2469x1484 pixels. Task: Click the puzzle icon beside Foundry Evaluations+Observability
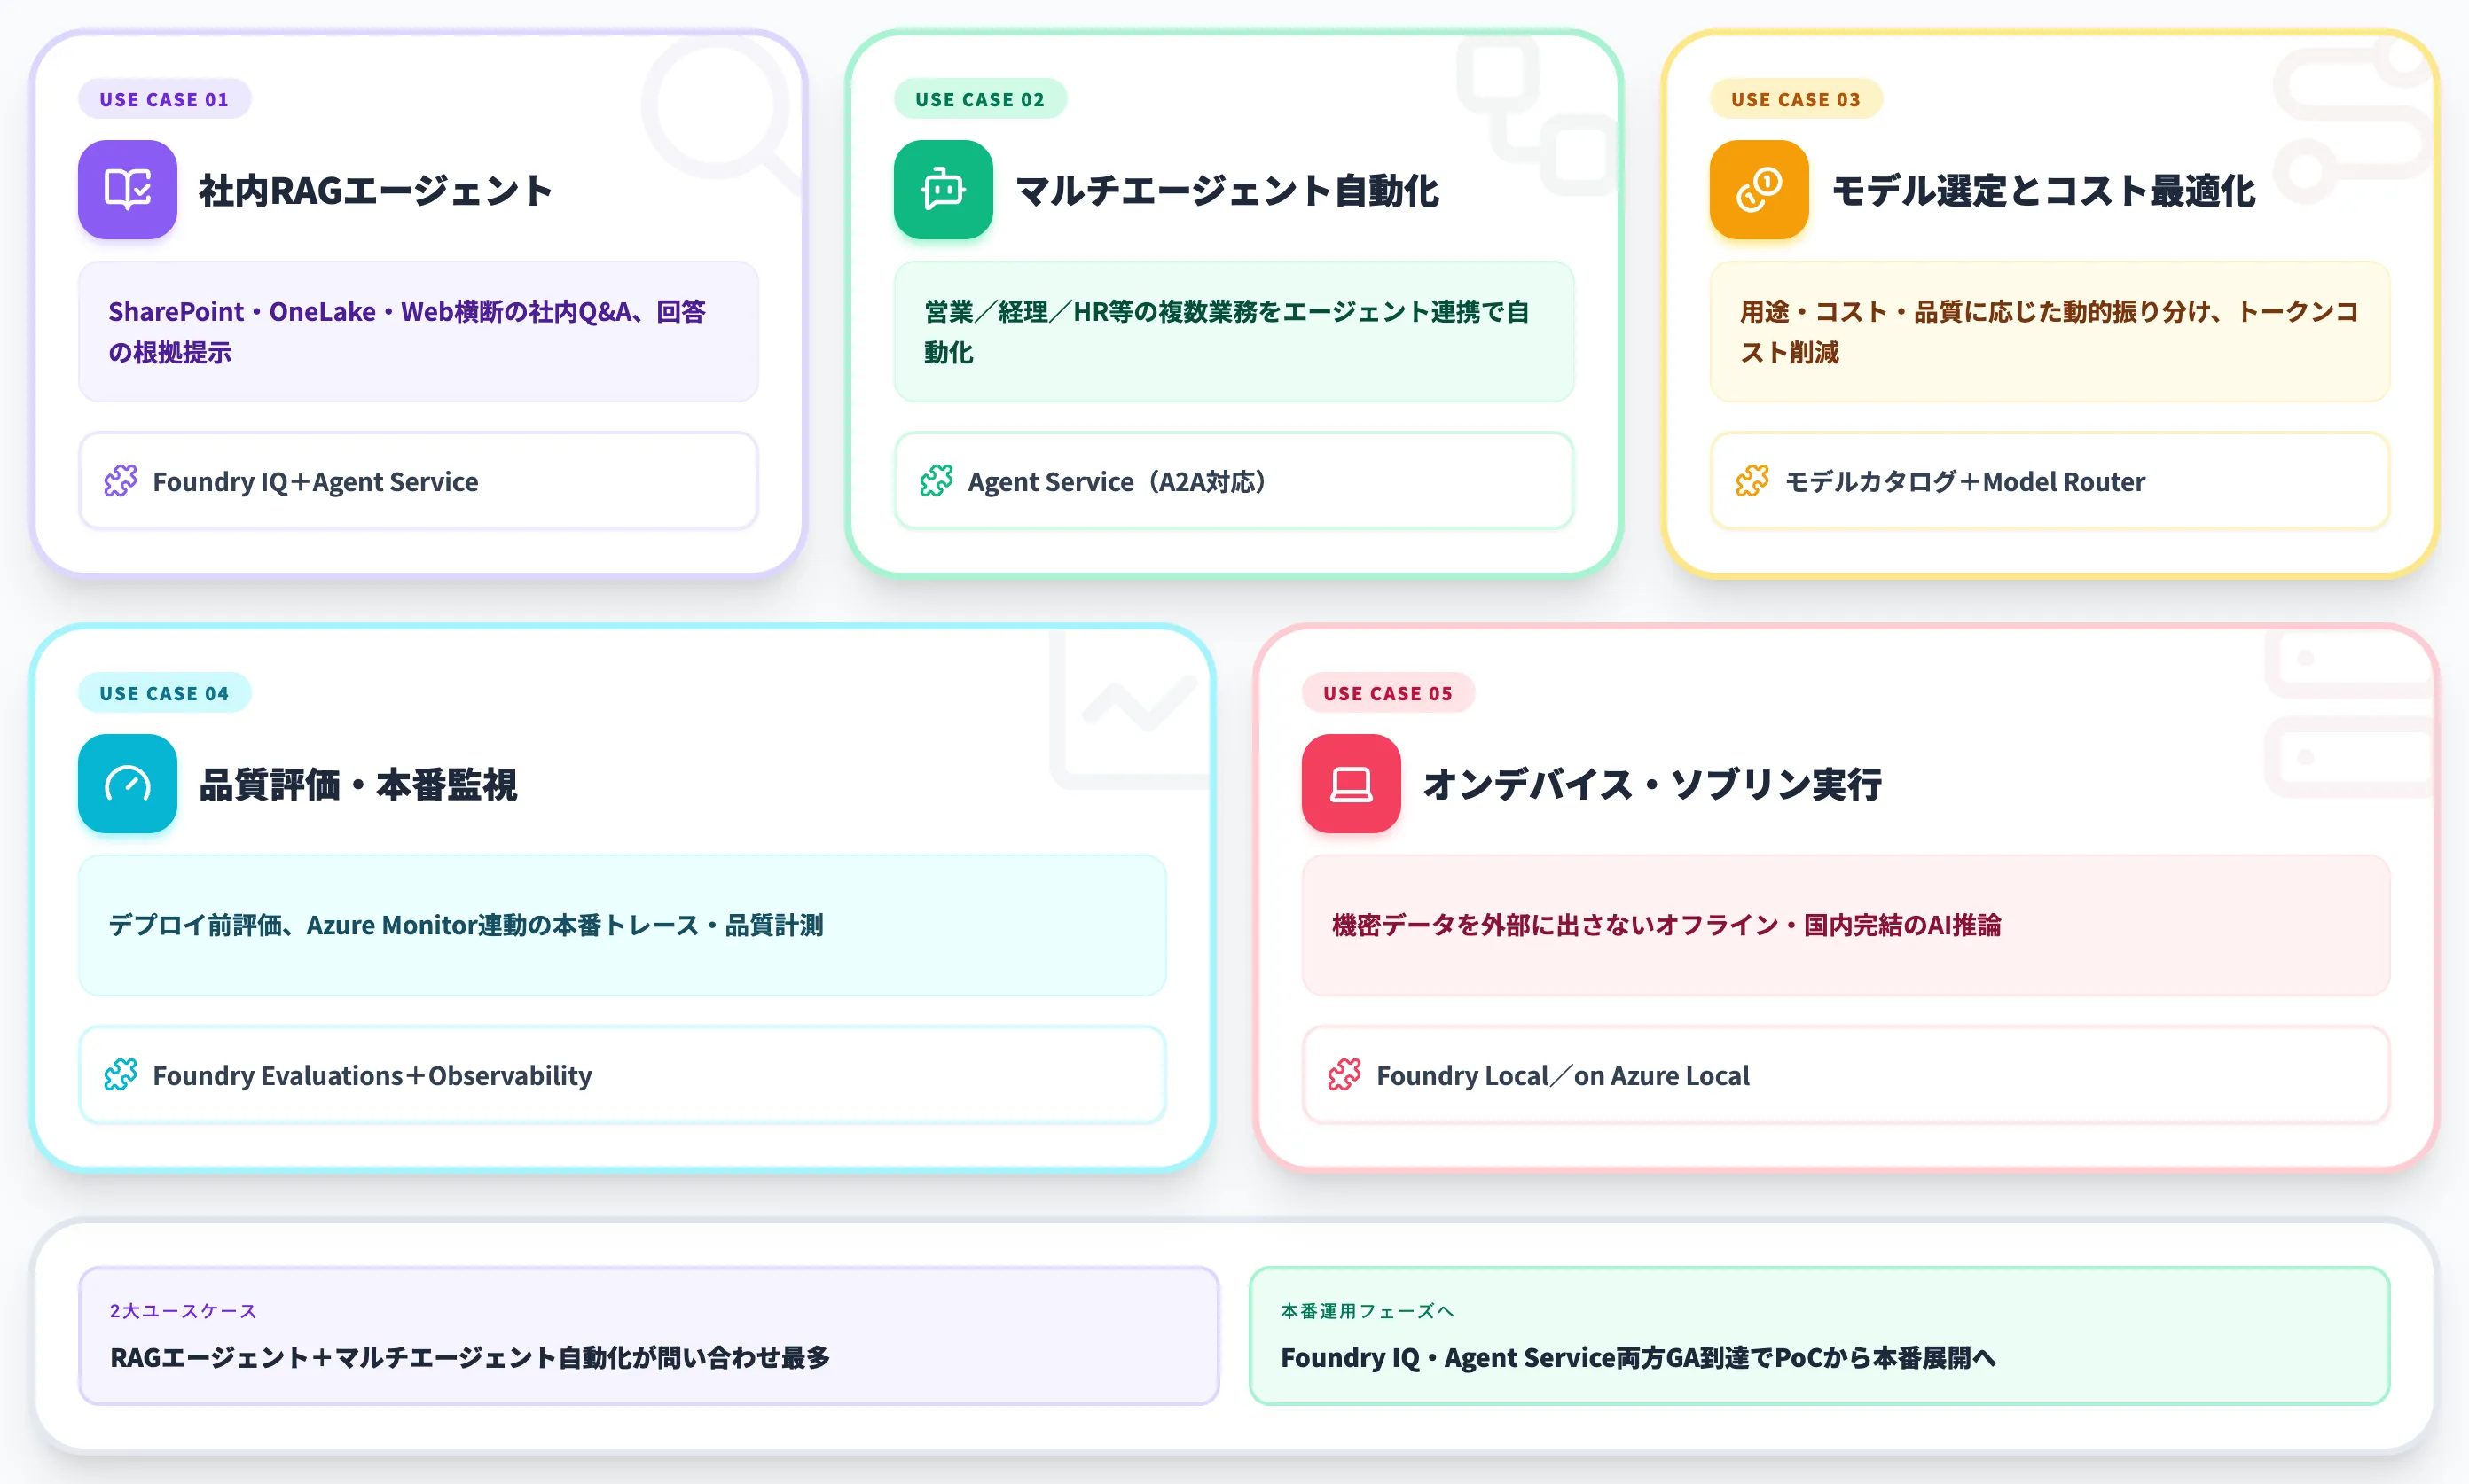121,1075
